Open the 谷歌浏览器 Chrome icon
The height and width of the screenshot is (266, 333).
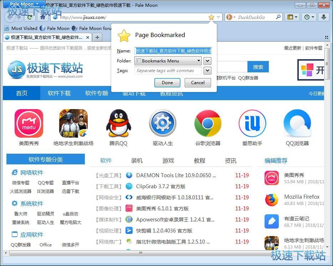point(208,123)
